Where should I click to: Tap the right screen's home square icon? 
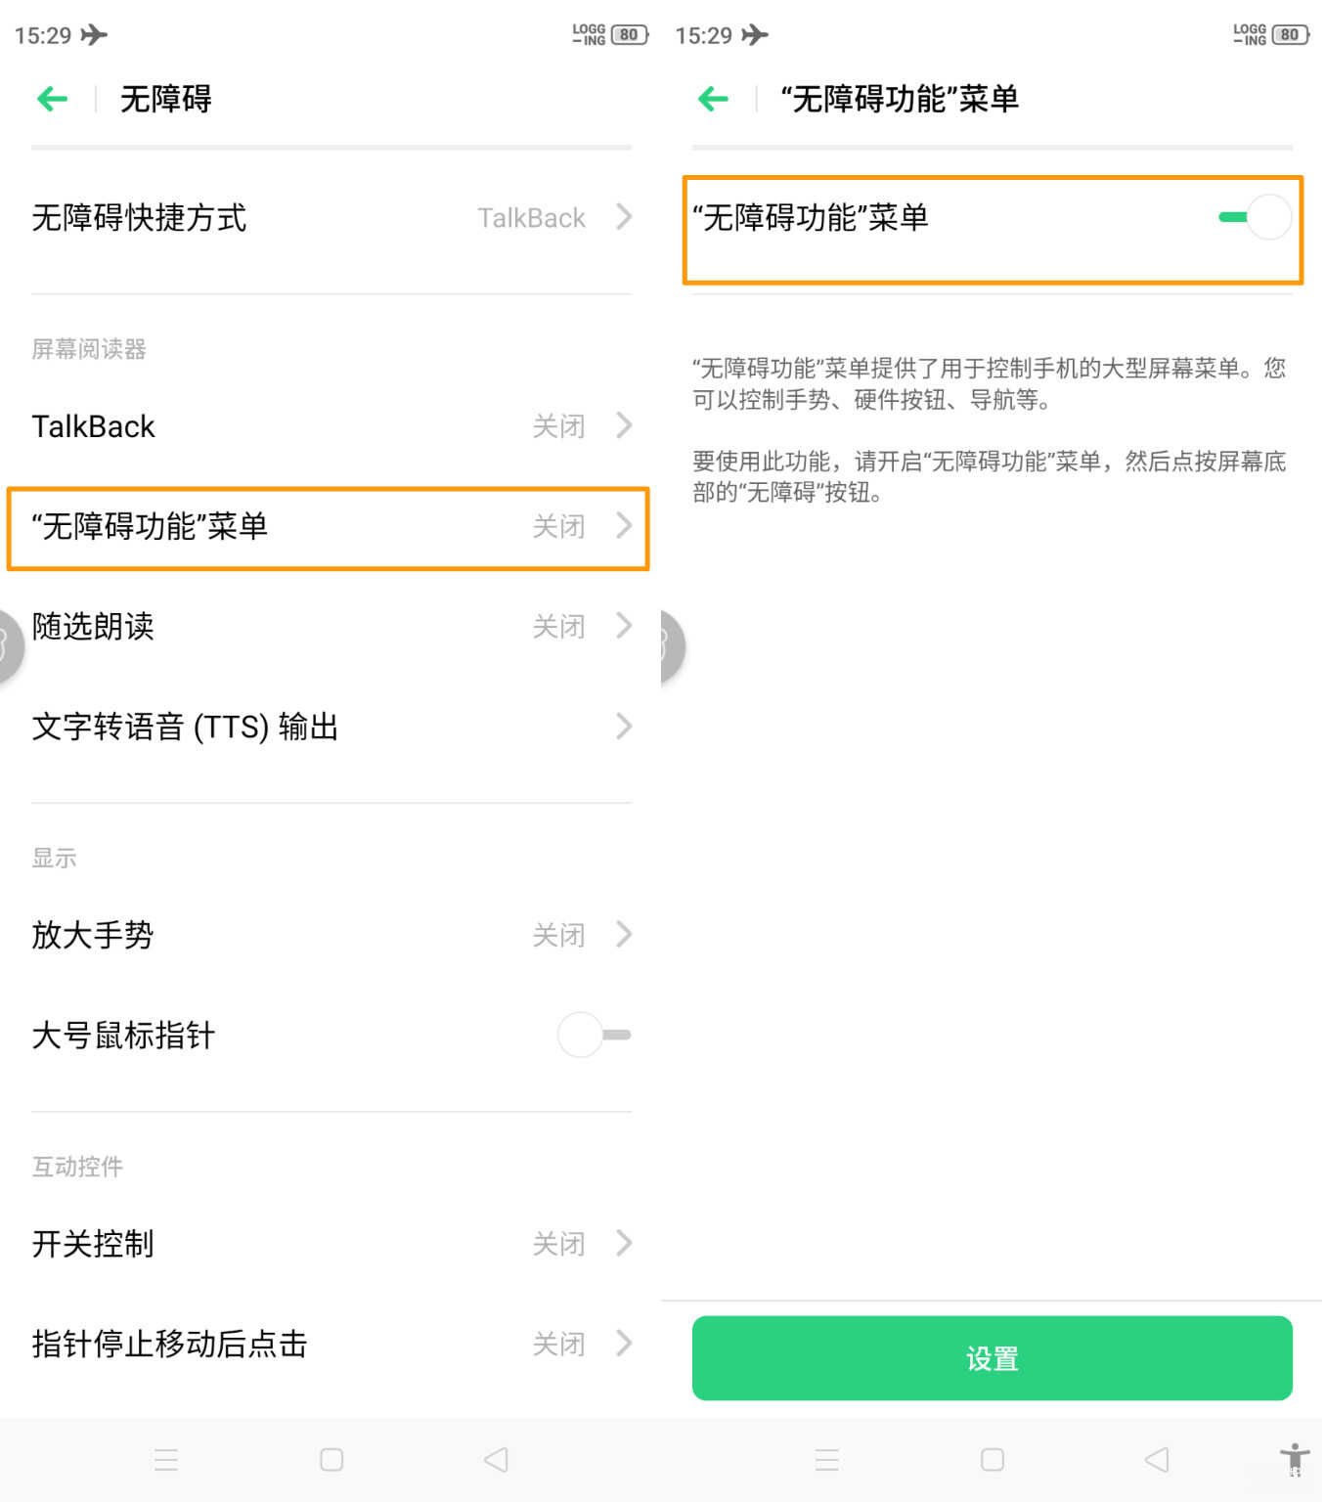pos(993,1460)
